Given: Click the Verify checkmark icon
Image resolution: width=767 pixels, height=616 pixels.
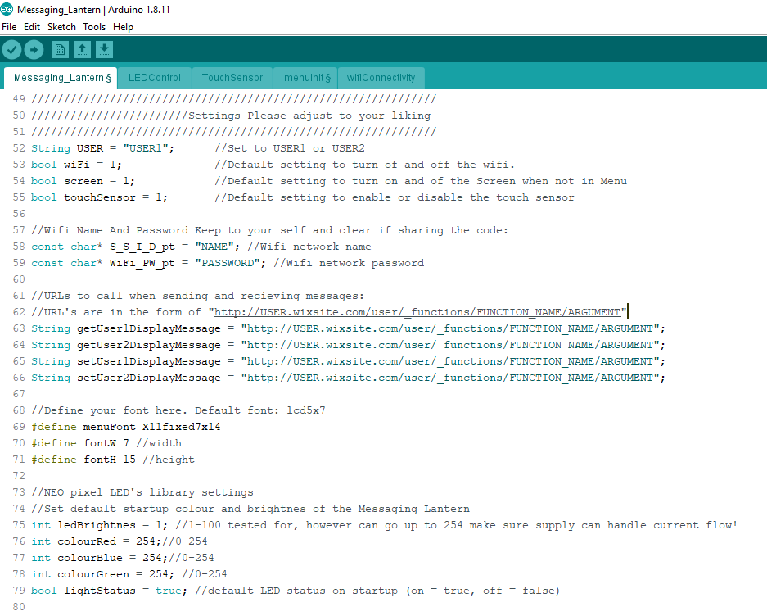Looking at the screenshot, I should tap(11, 49).
